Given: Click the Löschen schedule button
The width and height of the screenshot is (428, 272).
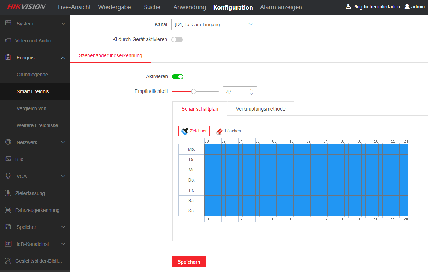Looking at the screenshot, I should pyautogui.click(x=228, y=131).
